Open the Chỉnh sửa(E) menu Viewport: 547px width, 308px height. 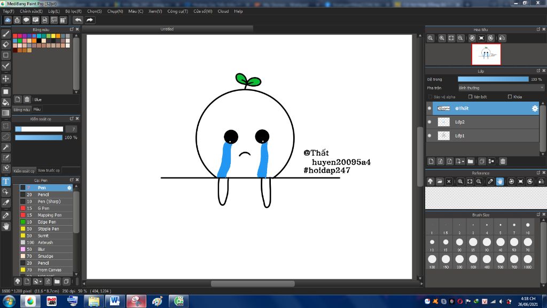(31, 11)
